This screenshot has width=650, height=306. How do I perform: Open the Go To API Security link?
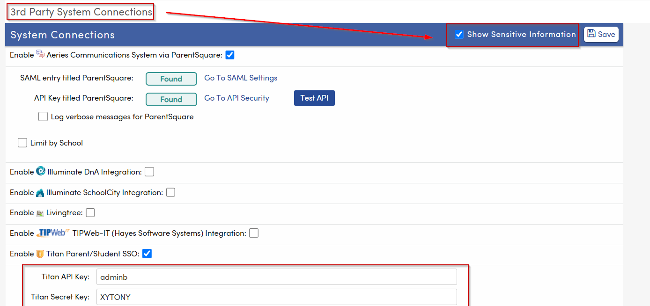[x=236, y=98]
